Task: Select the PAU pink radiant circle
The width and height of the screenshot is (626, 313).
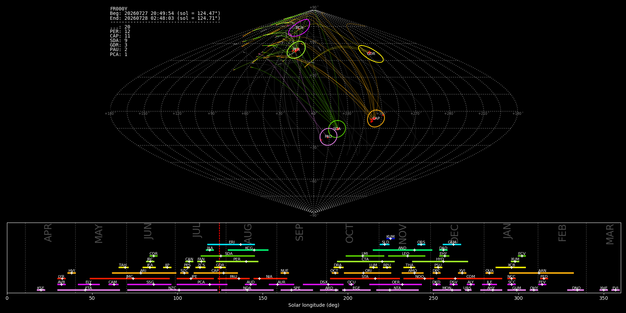Action: [328, 137]
